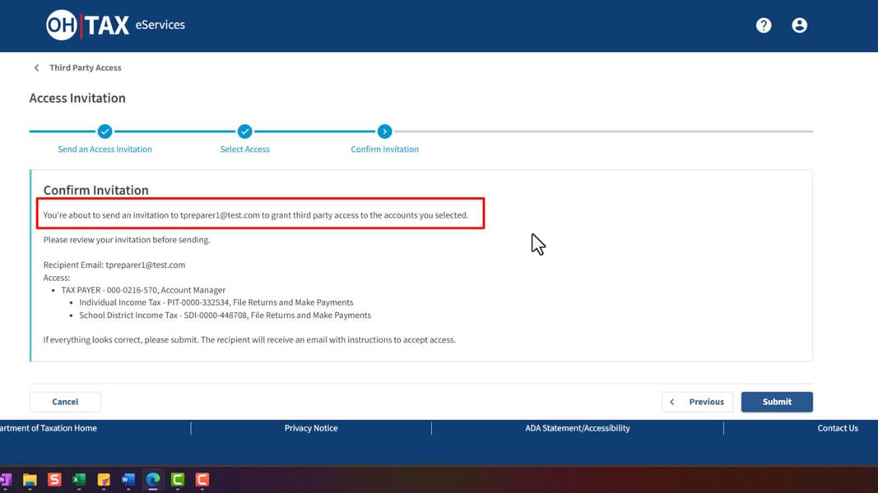878x493 pixels.
Task: Open the Send an Access Invitation step label
Action: pyautogui.click(x=105, y=150)
